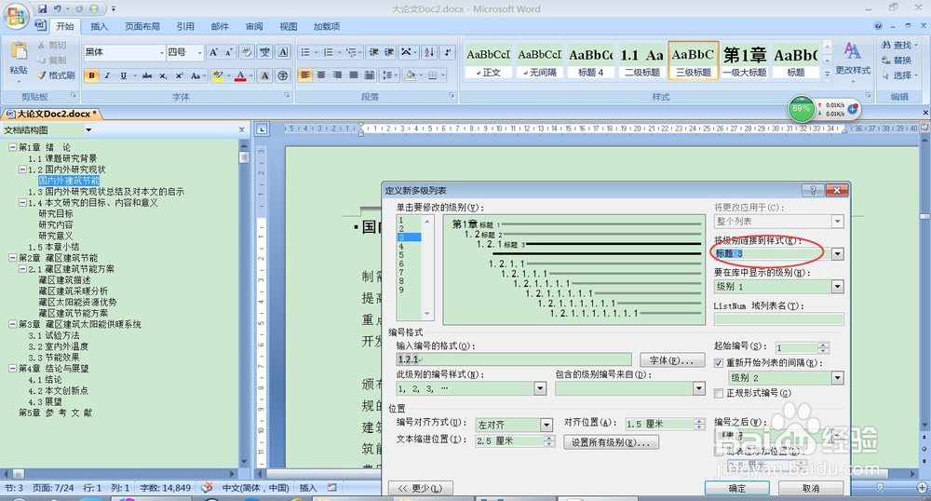The width and height of the screenshot is (931, 501).
Task: Check 重新开始列表的间隔 checkbox
Action: pyautogui.click(x=719, y=362)
